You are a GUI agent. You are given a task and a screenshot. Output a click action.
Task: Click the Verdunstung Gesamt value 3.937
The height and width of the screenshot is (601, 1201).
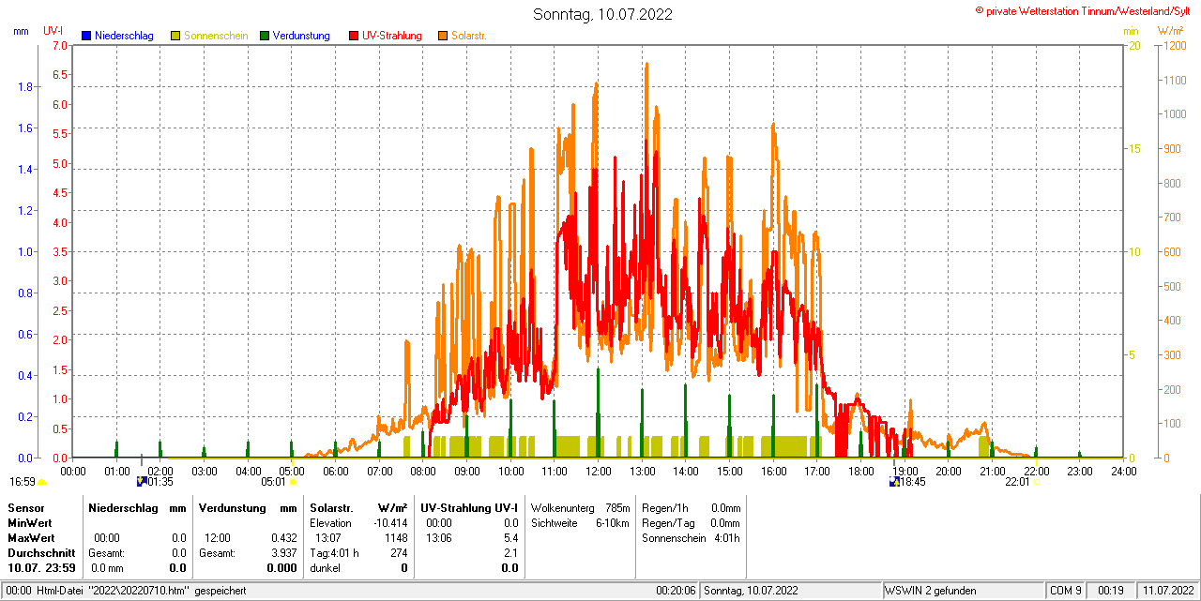tap(282, 553)
